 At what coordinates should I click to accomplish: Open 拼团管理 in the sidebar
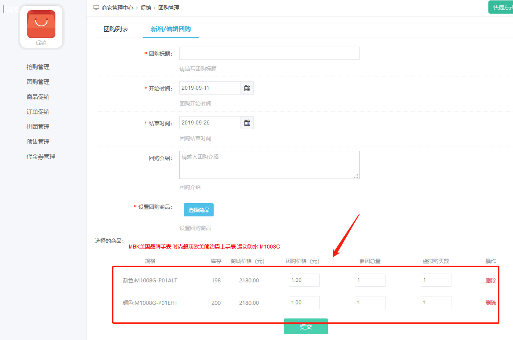(38, 127)
